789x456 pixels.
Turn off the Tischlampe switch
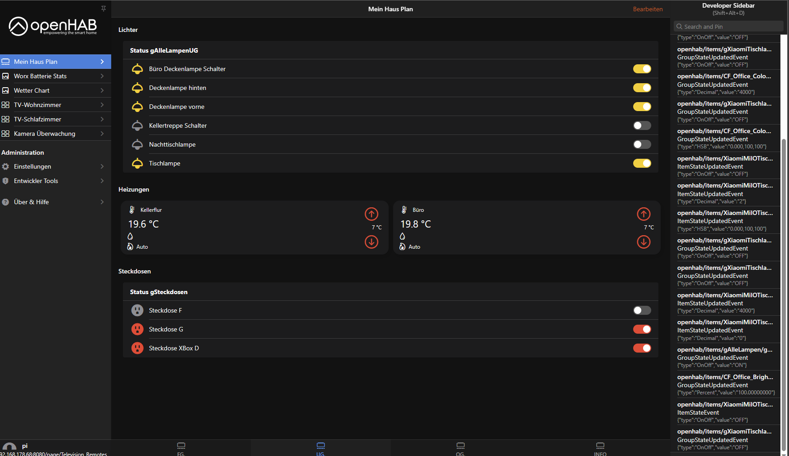(x=642, y=163)
